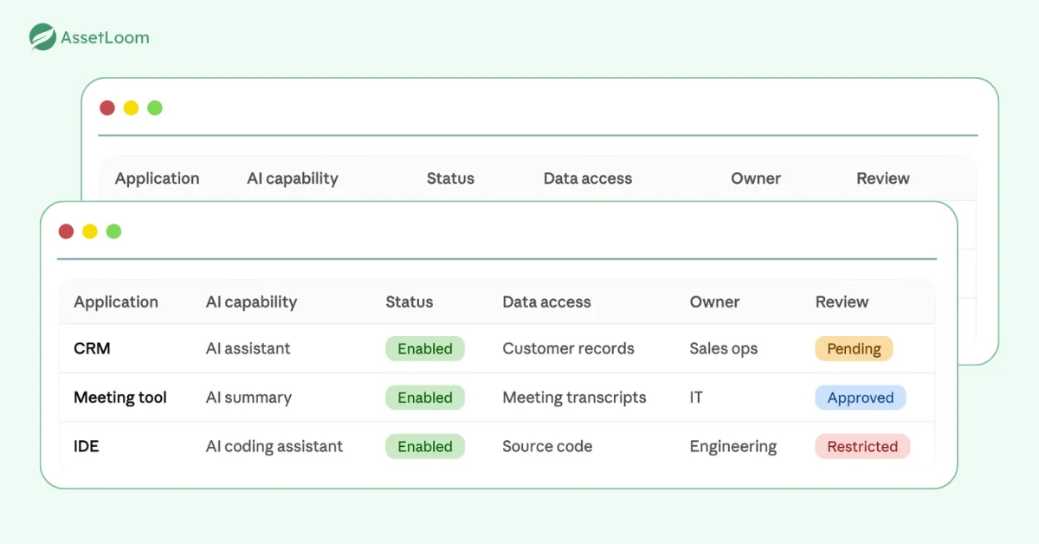This screenshot has width=1039, height=544.
Task: Click the Engineering owner cell
Action: (733, 446)
